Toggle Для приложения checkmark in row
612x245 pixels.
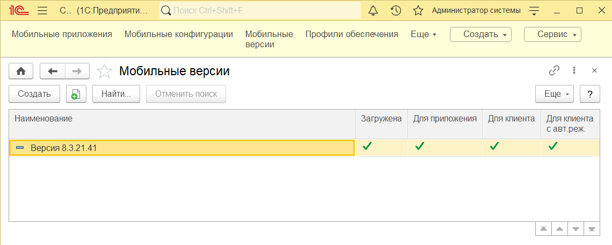(420, 147)
